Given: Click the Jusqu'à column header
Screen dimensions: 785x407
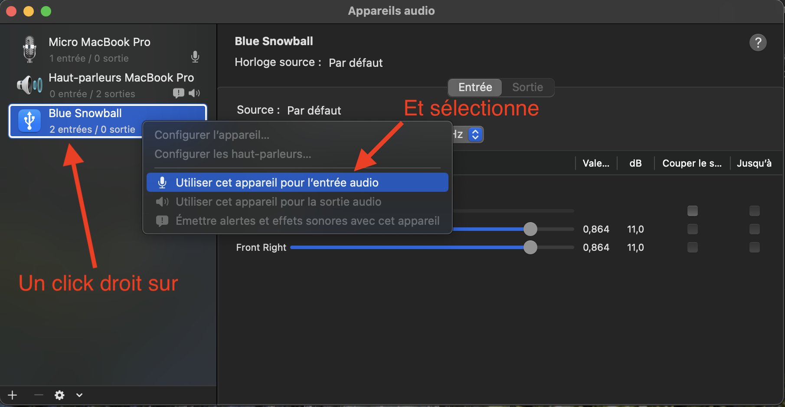Looking at the screenshot, I should click(754, 164).
